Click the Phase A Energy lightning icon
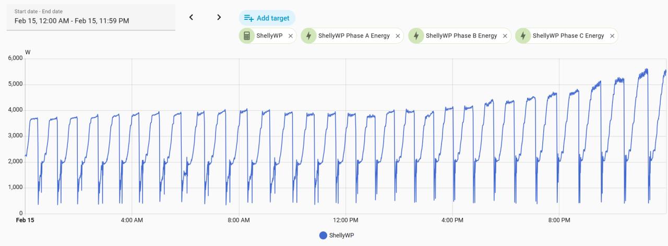Screen dimensions: 668x246 pyautogui.click(x=309, y=36)
